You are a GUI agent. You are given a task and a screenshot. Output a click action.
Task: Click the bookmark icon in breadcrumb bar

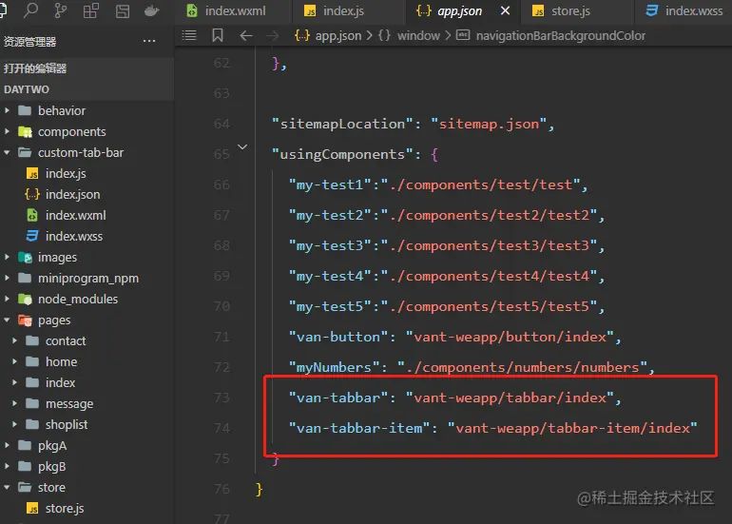click(x=218, y=35)
